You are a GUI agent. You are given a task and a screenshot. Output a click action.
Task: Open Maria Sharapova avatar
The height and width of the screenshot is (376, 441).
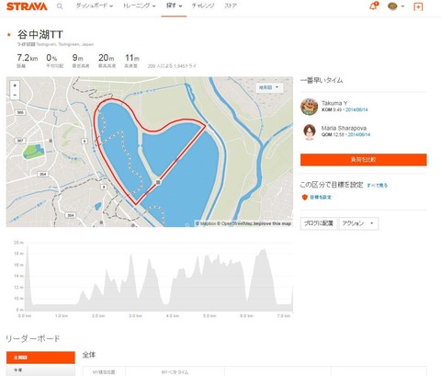click(x=310, y=131)
